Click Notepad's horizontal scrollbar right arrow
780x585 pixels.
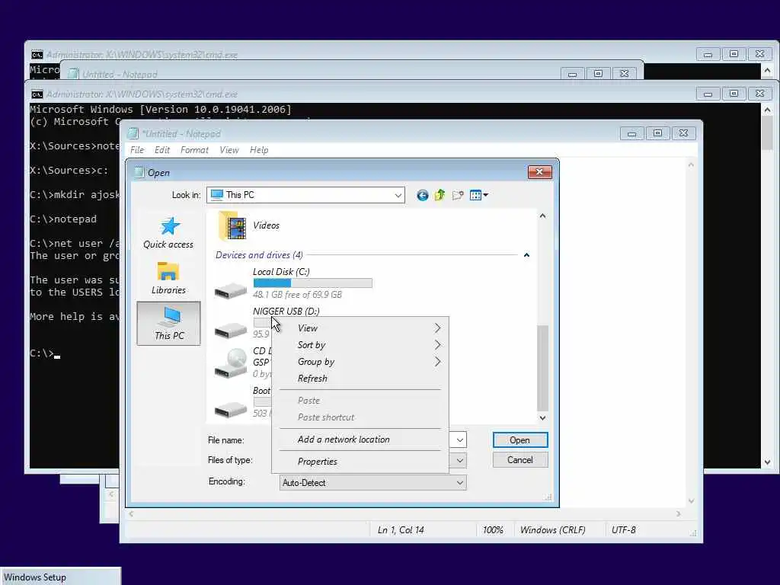tap(679, 513)
